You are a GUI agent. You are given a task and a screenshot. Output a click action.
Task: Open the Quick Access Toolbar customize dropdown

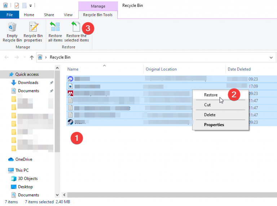click(31, 6)
